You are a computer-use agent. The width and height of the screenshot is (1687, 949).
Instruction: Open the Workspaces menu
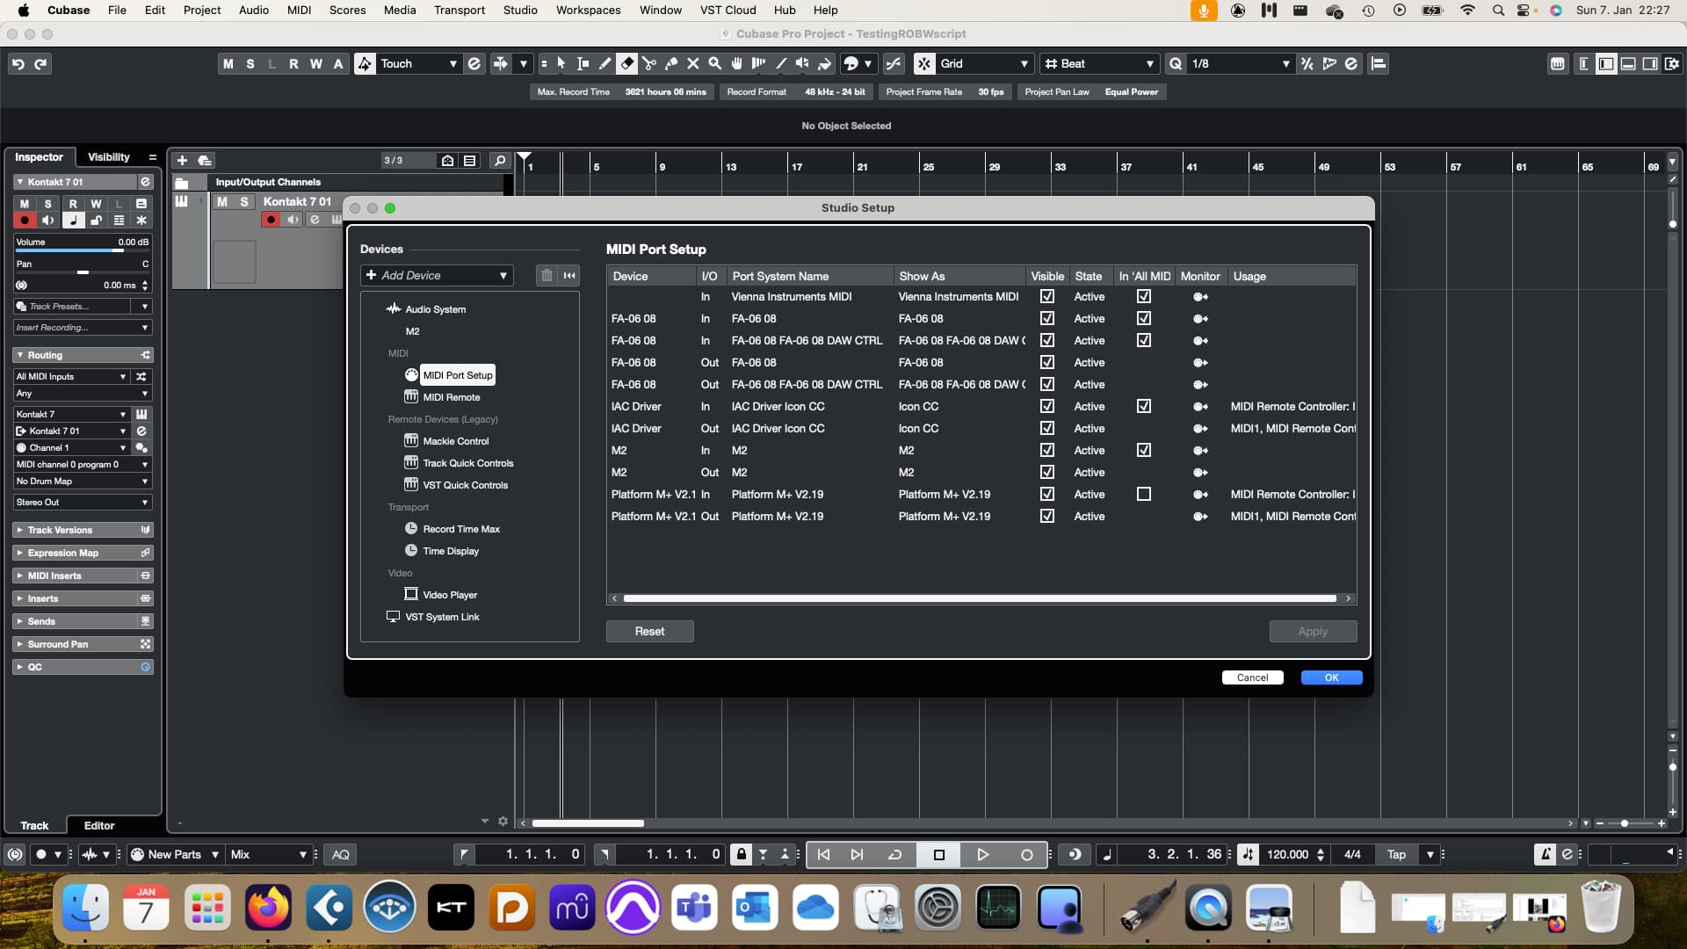pos(588,10)
